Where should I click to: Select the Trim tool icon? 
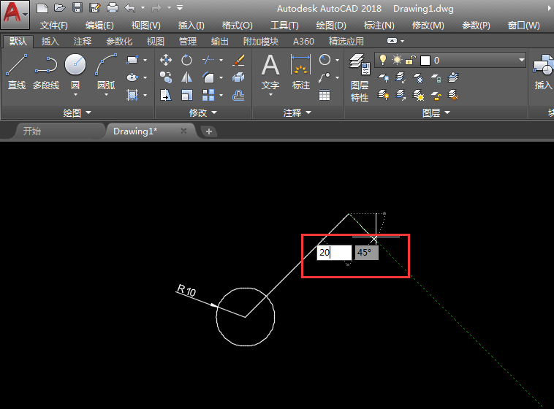[x=208, y=60]
